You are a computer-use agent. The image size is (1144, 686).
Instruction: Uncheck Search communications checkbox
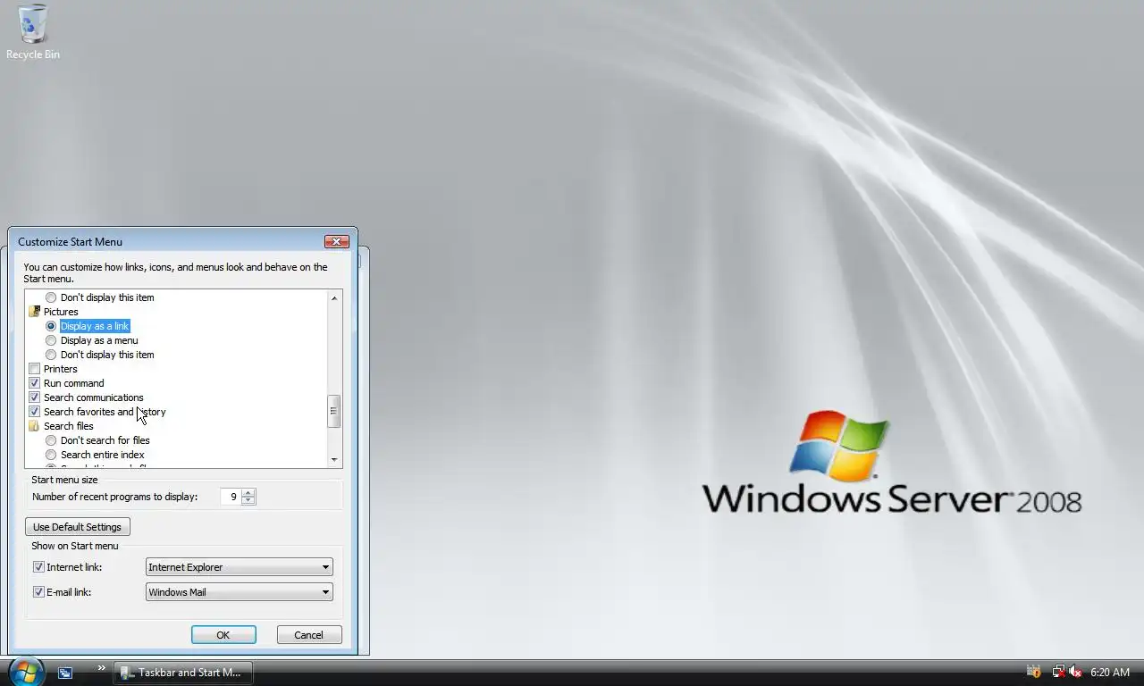click(35, 397)
